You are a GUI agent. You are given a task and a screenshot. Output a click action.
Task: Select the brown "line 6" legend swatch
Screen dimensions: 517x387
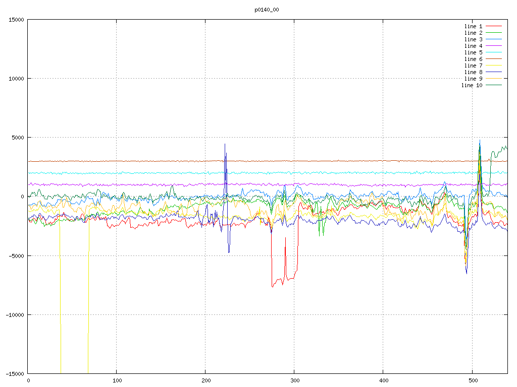tap(494, 59)
